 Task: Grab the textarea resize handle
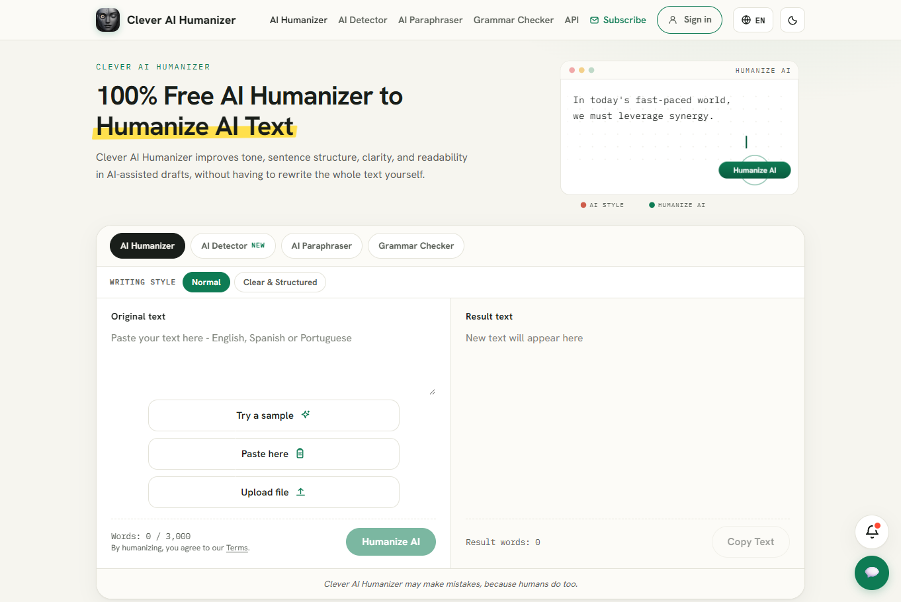click(x=432, y=392)
